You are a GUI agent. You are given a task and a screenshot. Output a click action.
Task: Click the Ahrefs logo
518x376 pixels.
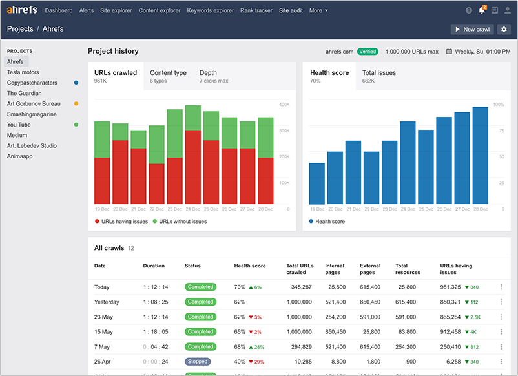click(x=22, y=10)
